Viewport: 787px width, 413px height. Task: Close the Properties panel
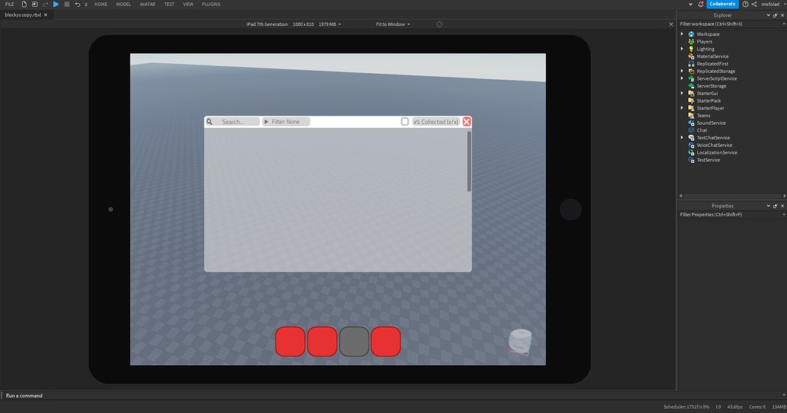pyautogui.click(x=782, y=206)
